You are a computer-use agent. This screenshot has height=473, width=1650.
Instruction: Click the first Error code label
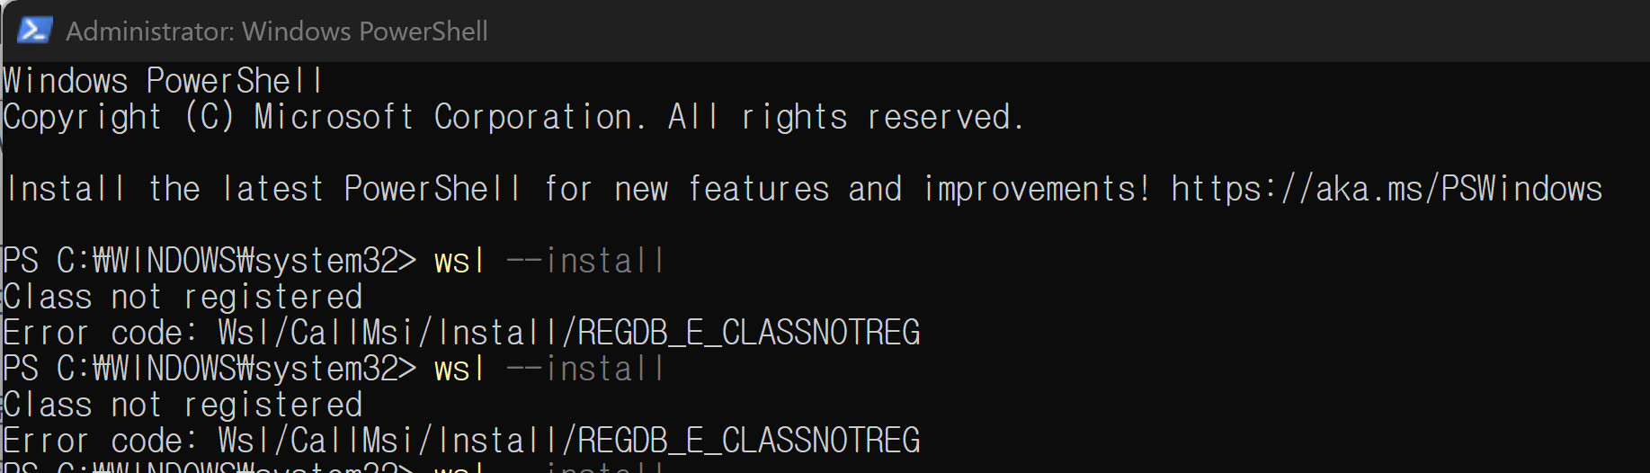coord(100,333)
